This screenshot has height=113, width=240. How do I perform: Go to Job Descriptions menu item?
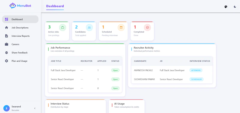pos(20,28)
